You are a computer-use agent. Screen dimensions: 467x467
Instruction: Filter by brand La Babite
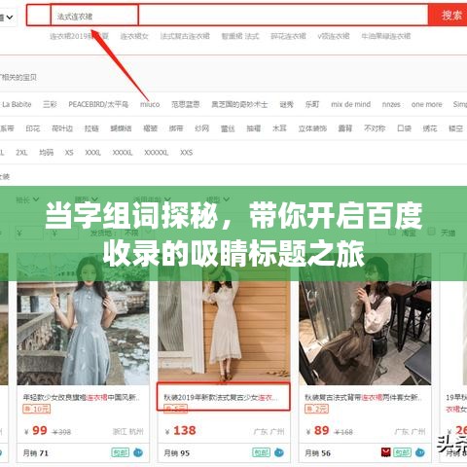[17, 104]
